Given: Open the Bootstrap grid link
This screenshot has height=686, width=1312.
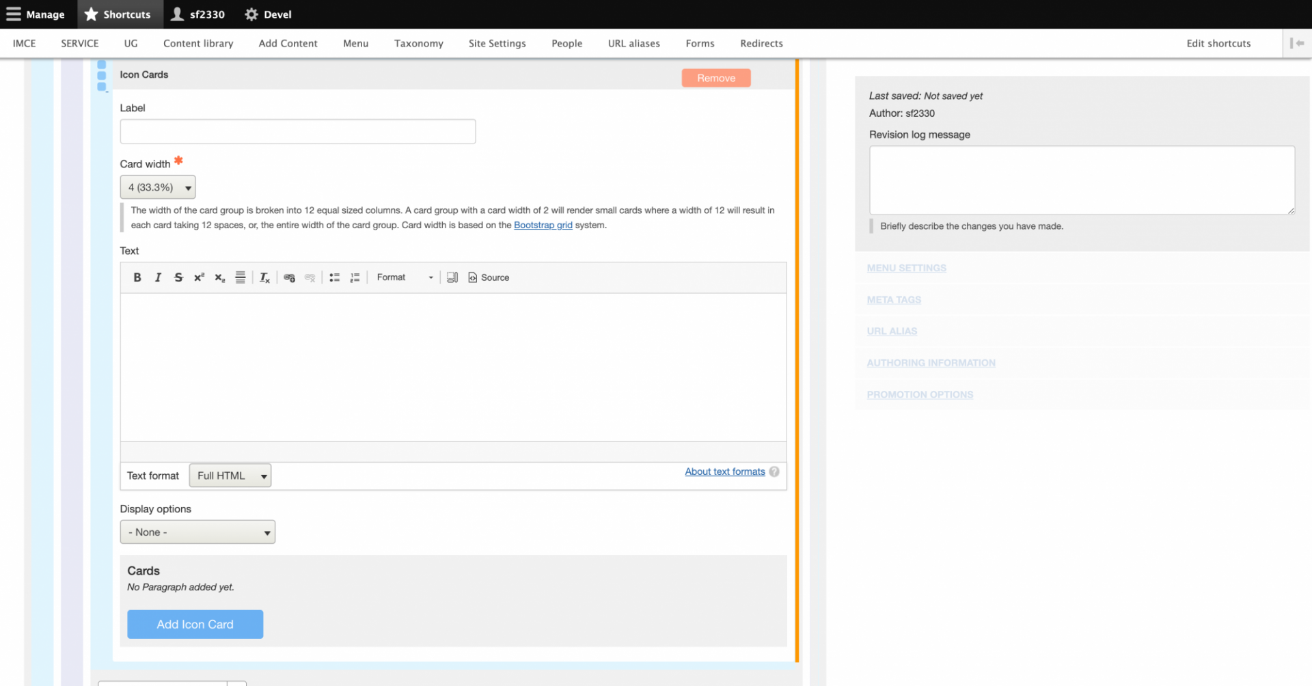Looking at the screenshot, I should pyautogui.click(x=543, y=225).
